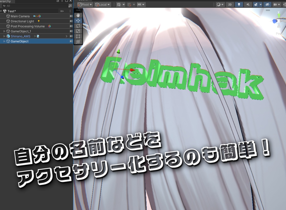286x210 pixels.
Task: Click the Post Processing Volume color profile icon
Action: (49, 26)
